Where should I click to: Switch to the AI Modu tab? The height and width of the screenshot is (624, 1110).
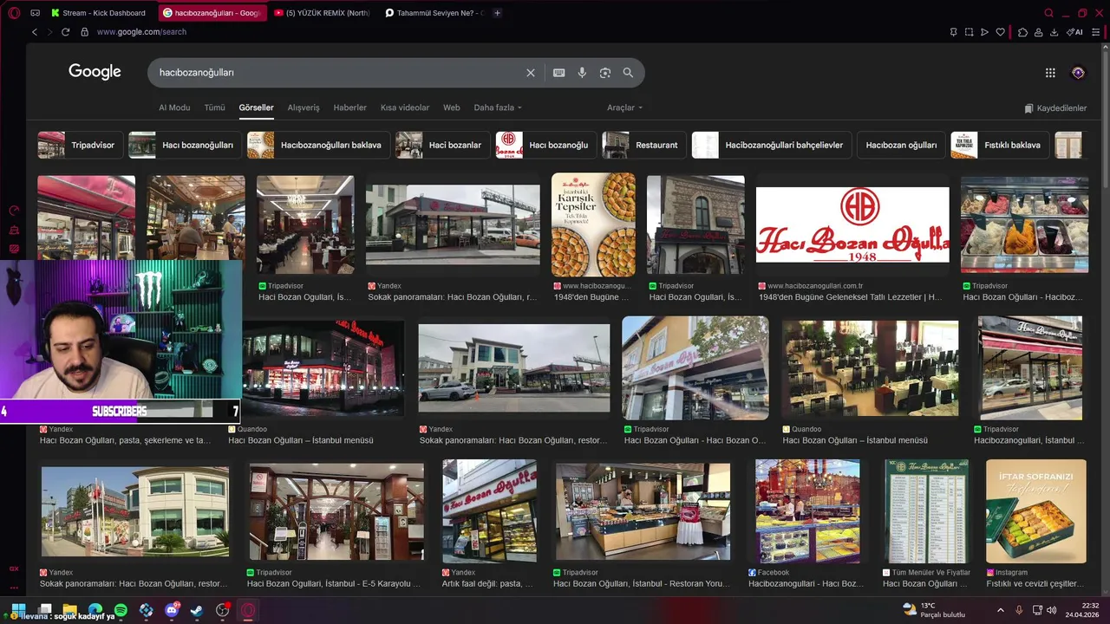174,107
